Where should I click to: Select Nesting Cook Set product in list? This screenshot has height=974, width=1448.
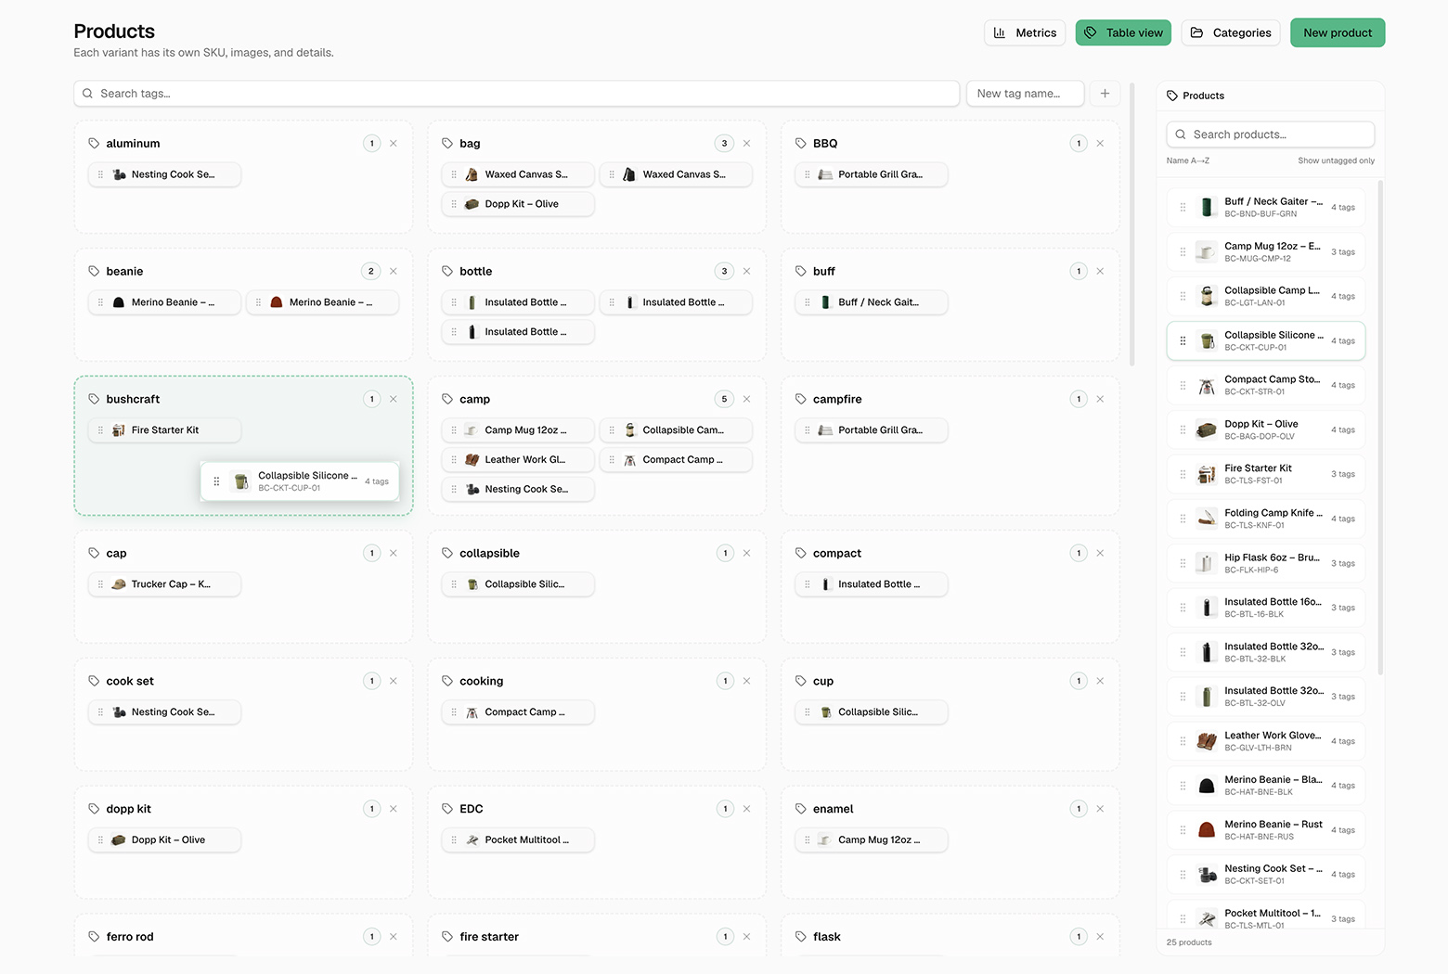click(1266, 875)
